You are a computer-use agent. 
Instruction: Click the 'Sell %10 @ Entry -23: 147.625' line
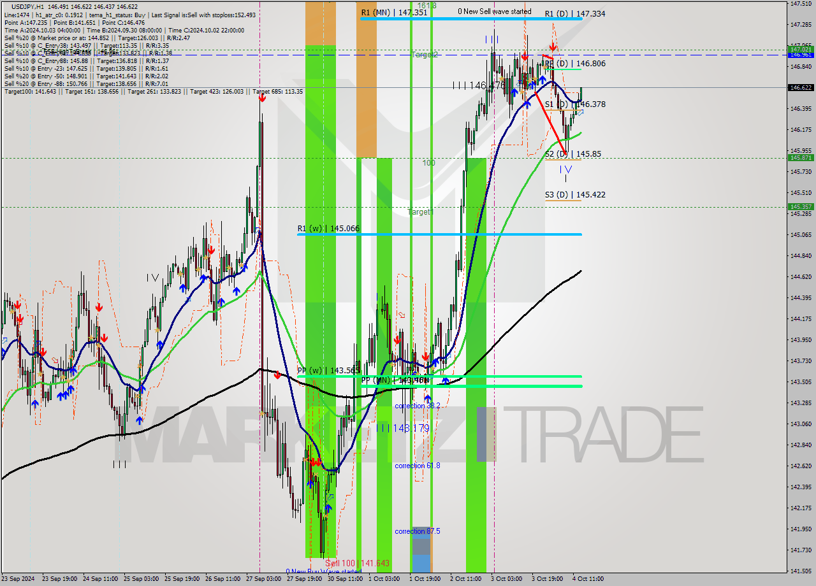click(86, 68)
